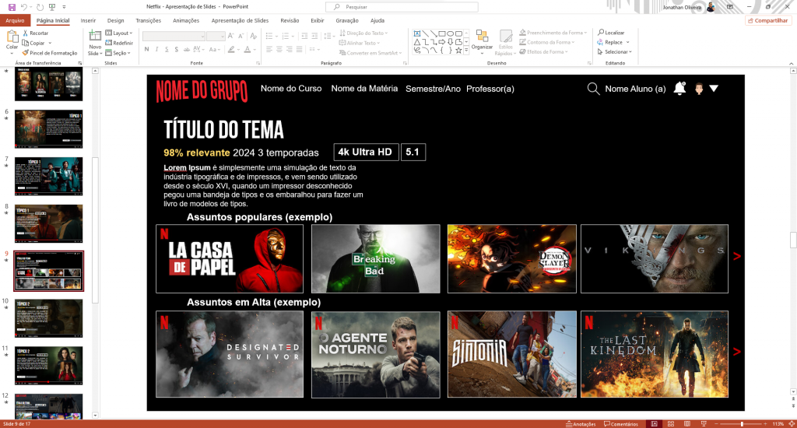Cut the selection with Recortar
Screen dimensions: 797x428
(x=35, y=33)
